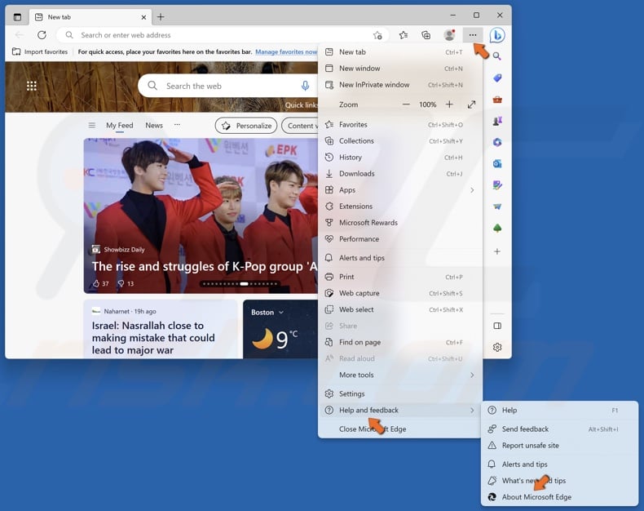The width and height of the screenshot is (644, 511).
Task: Click the user profile avatar icon
Action: coord(449,35)
